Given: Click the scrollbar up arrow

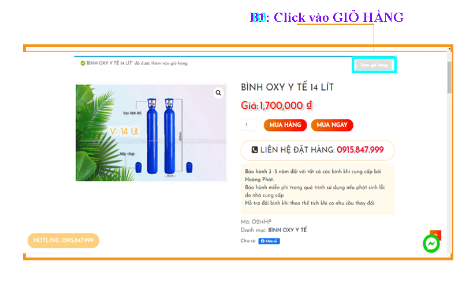Looking at the screenshot, I should [449, 49].
